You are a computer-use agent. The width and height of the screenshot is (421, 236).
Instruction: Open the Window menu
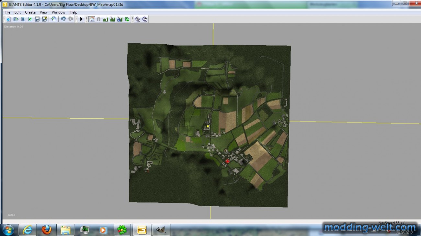[59, 12]
